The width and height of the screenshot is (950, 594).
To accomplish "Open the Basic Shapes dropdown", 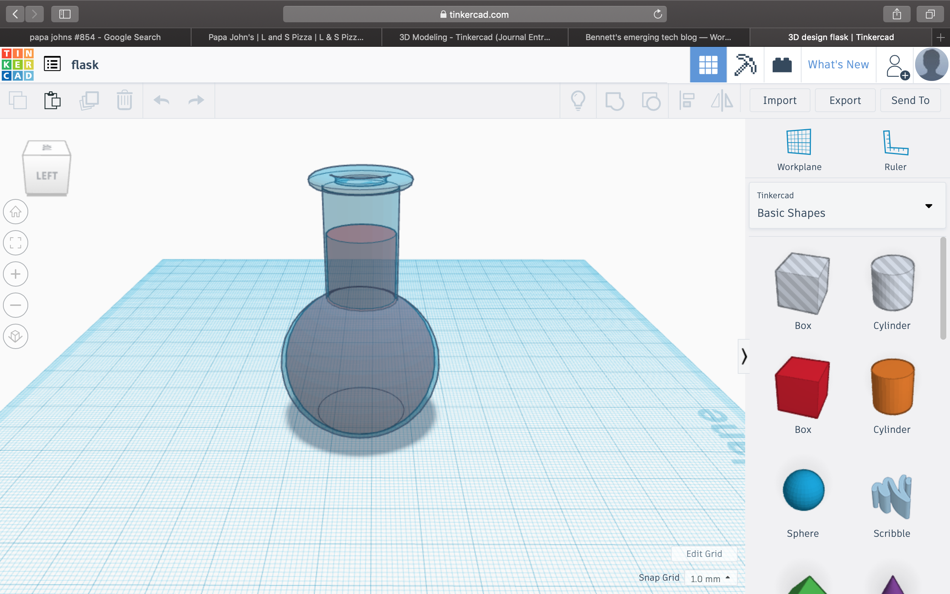I will pyautogui.click(x=847, y=205).
